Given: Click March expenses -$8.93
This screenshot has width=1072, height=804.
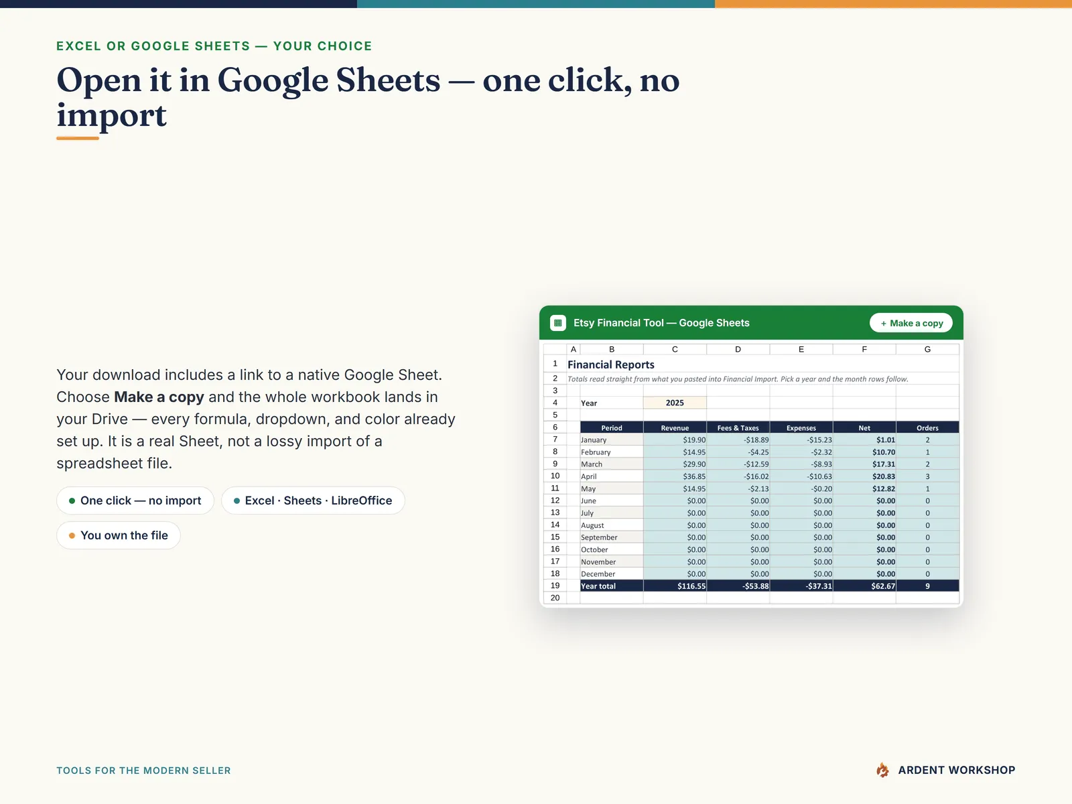Looking at the screenshot, I should click(x=801, y=464).
